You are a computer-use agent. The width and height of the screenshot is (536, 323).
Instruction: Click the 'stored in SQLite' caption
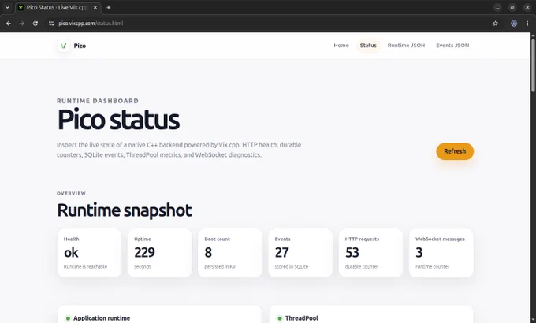(292, 266)
